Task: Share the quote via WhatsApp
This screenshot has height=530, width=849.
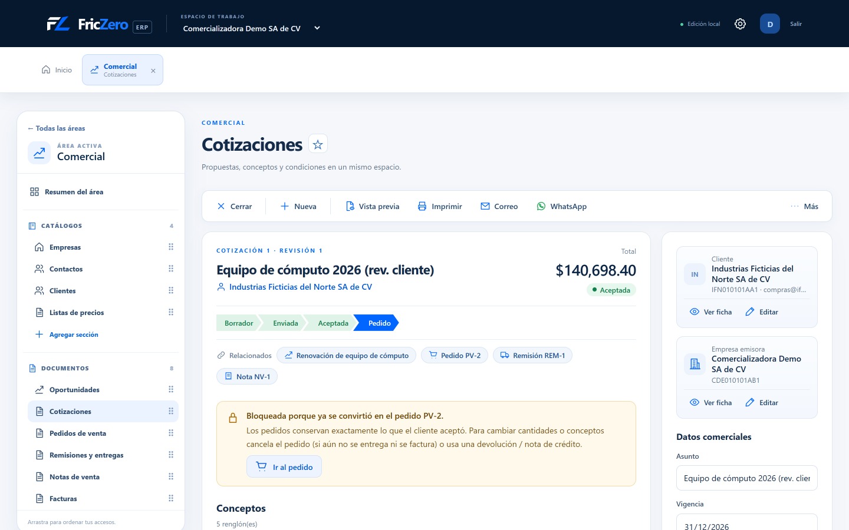Action: 562,207
